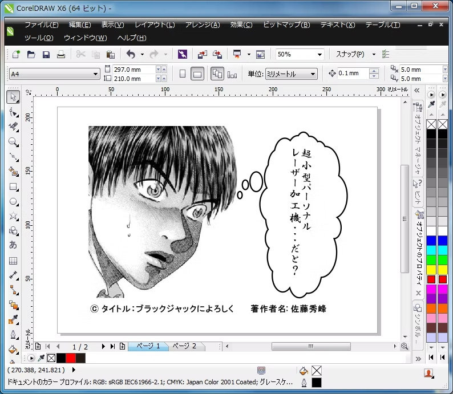Open page width 297.0 mm dropdown

coord(158,69)
